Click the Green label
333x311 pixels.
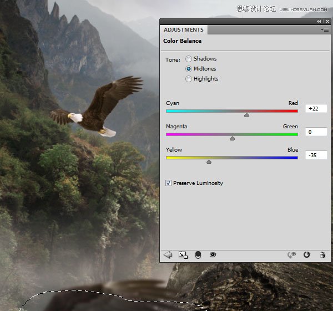(290, 127)
